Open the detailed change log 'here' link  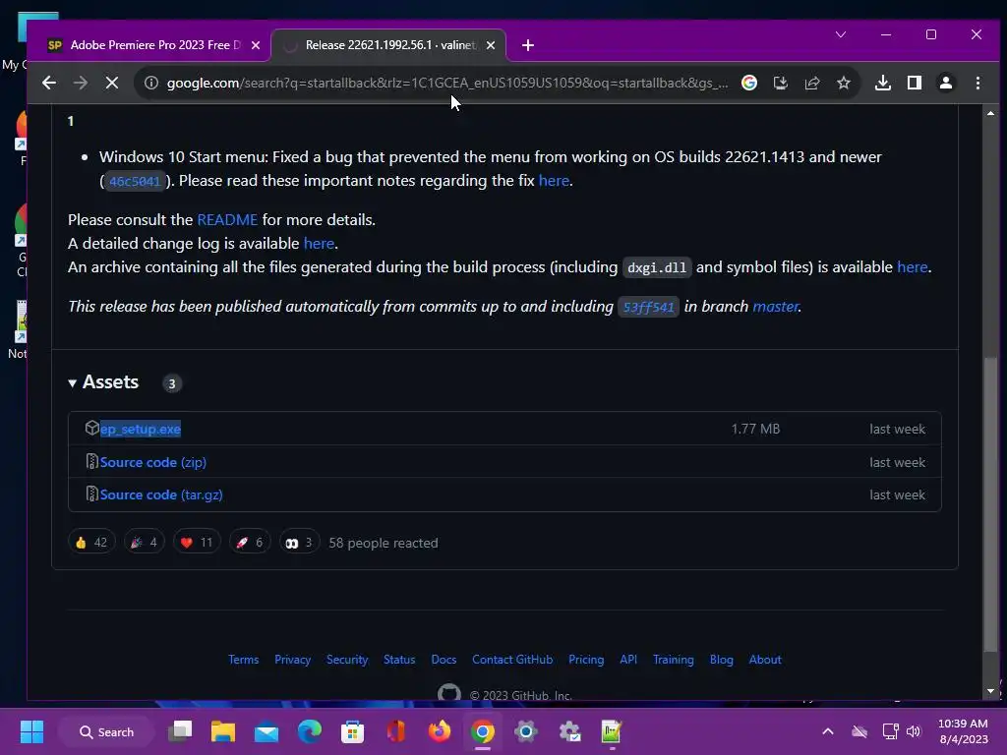[x=319, y=244]
